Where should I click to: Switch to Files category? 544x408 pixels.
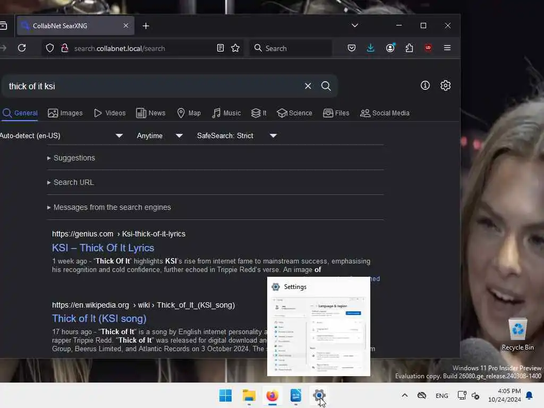click(336, 113)
